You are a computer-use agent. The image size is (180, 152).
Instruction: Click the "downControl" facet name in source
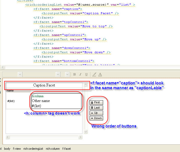point(75,48)
